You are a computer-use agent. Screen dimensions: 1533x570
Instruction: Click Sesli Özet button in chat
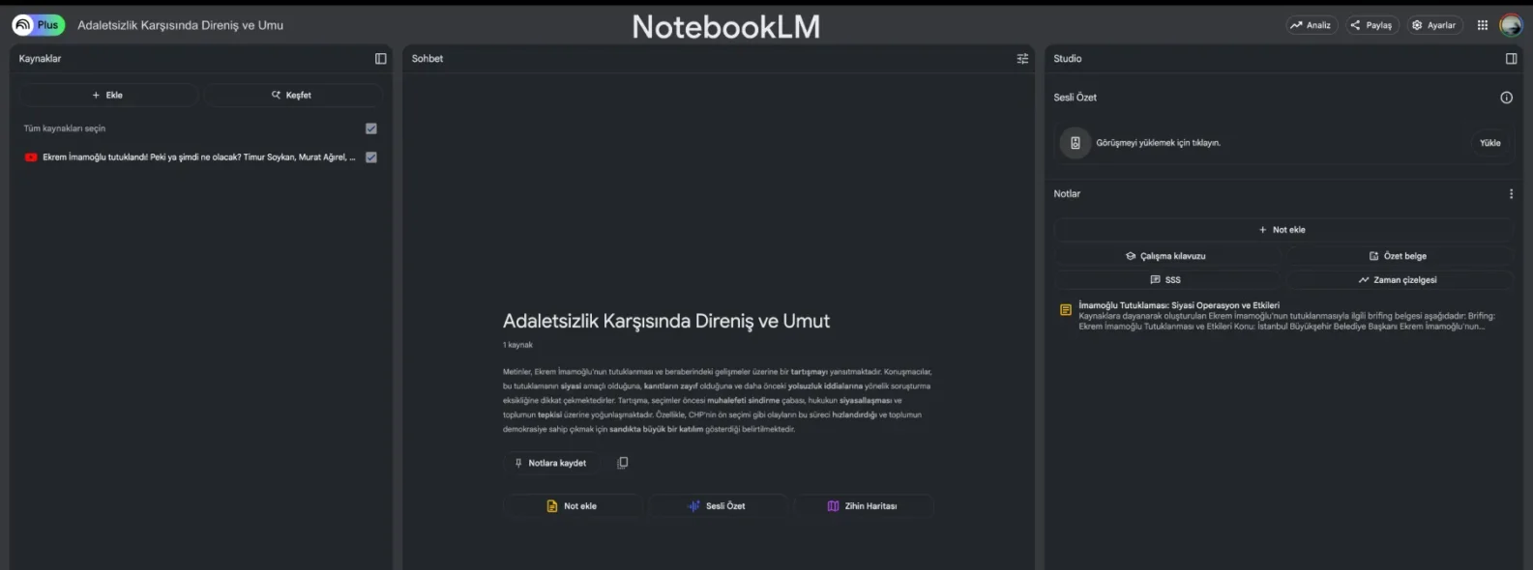pos(718,506)
